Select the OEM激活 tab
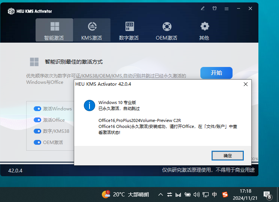 (167, 30)
